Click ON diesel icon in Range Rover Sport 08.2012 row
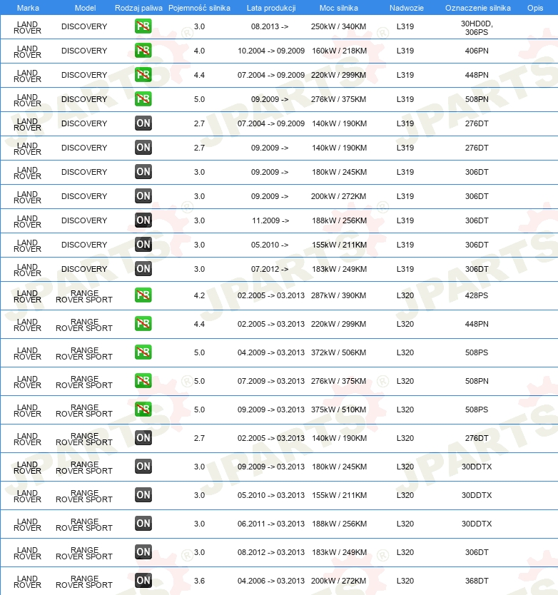The image size is (558, 595). point(143,552)
